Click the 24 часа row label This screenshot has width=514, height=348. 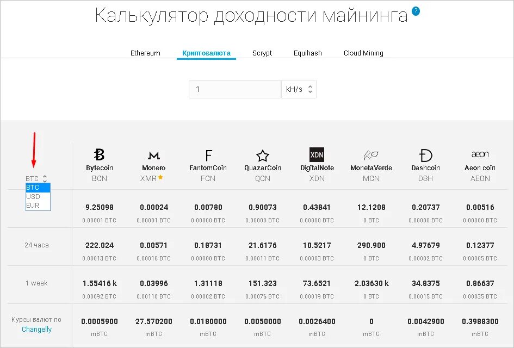37,245
